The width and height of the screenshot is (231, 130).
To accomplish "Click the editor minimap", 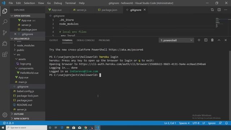I will click(222, 23).
